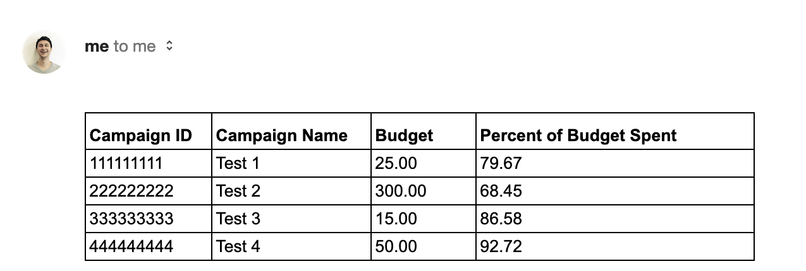The height and width of the screenshot is (271, 806).
Task: Select the Test 2 campaign name cell
Action: 238,191
